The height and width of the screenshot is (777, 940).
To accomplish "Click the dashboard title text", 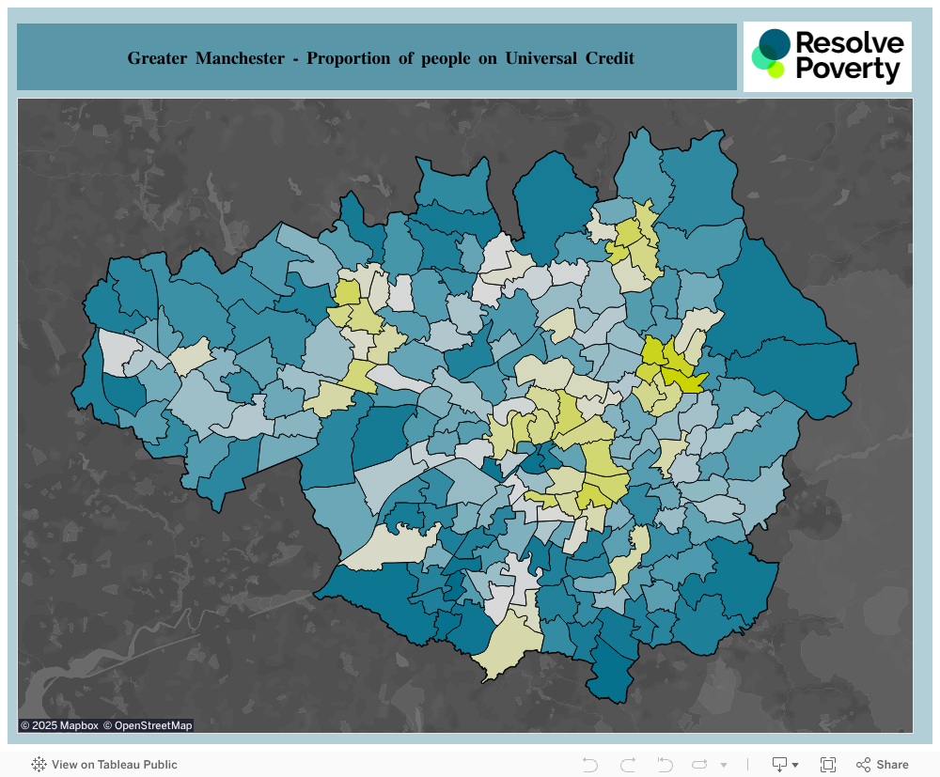I will (381, 58).
